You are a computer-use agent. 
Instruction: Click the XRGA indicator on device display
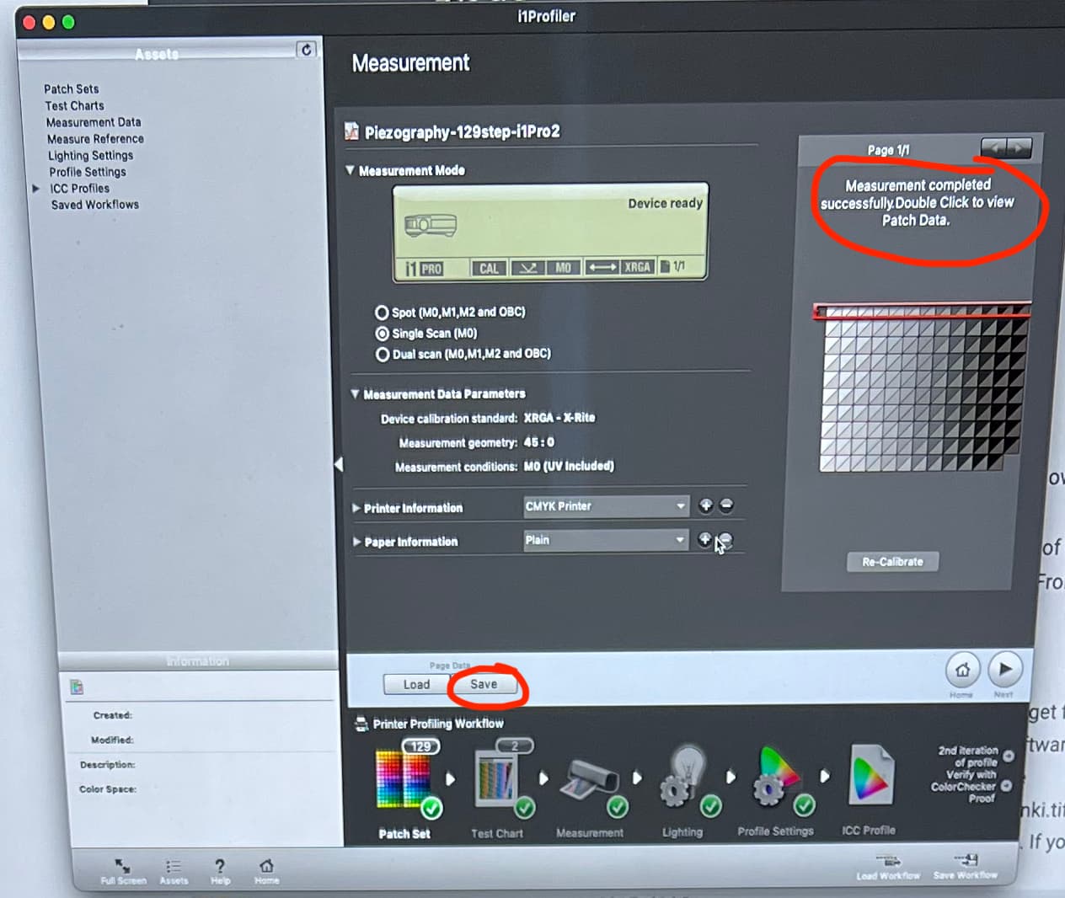[x=638, y=267]
